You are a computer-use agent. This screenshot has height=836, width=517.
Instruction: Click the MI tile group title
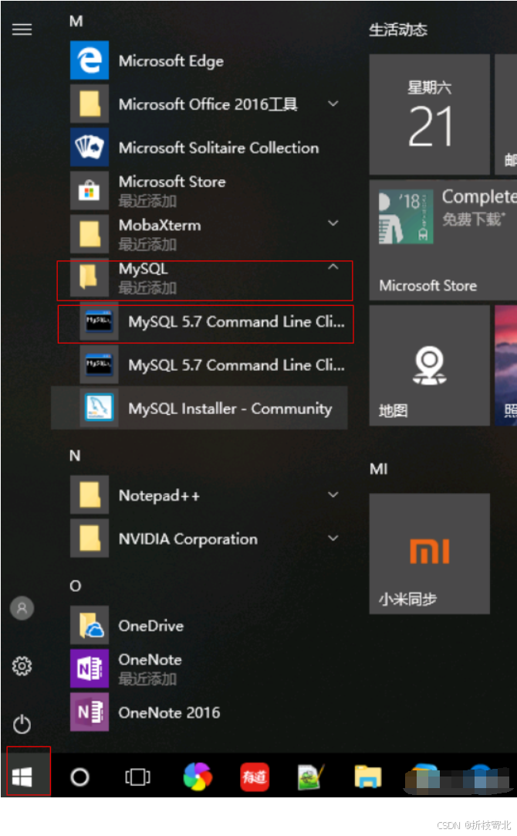[379, 469]
